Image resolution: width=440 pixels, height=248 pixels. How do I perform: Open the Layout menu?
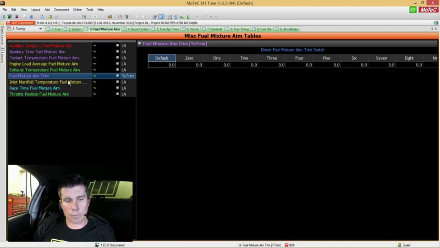pos(36,10)
